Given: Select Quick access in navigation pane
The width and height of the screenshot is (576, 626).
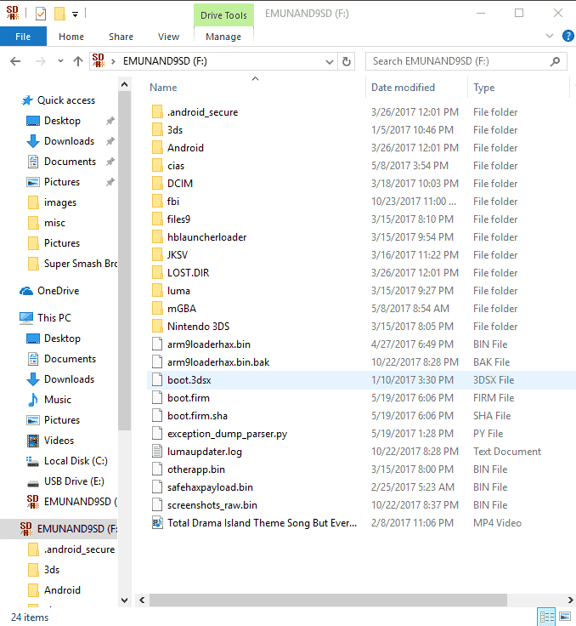Looking at the screenshot, I should [66, 100].
